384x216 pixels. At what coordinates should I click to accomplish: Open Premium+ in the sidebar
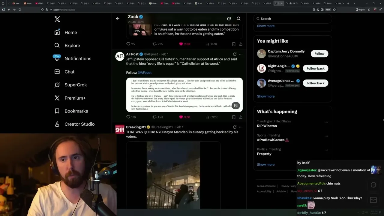click(70, 98)
